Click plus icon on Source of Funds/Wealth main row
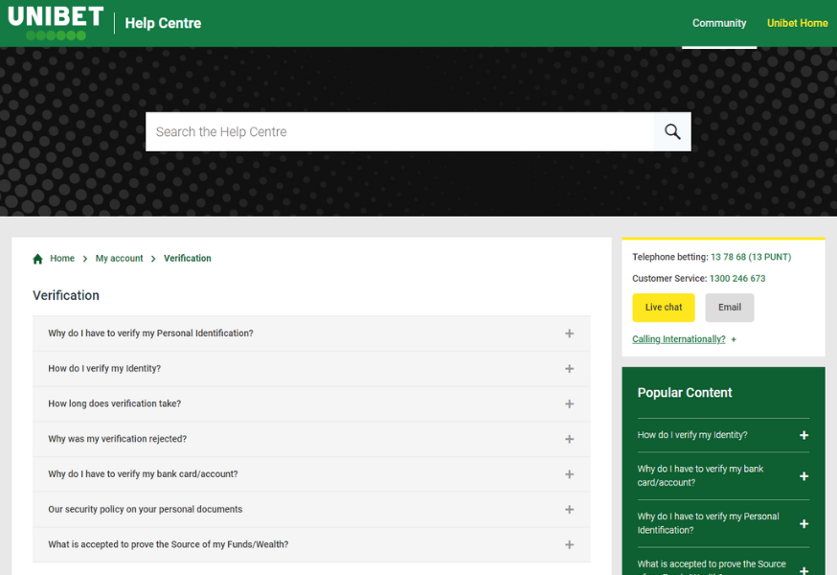The image size is (837, 575). [x=570, y=545]
